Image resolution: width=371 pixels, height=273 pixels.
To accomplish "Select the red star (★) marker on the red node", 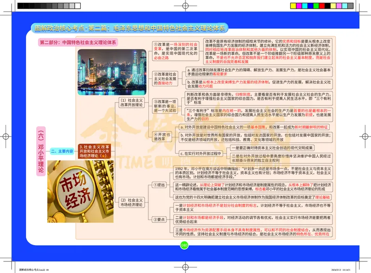I will tap(103, 156).
